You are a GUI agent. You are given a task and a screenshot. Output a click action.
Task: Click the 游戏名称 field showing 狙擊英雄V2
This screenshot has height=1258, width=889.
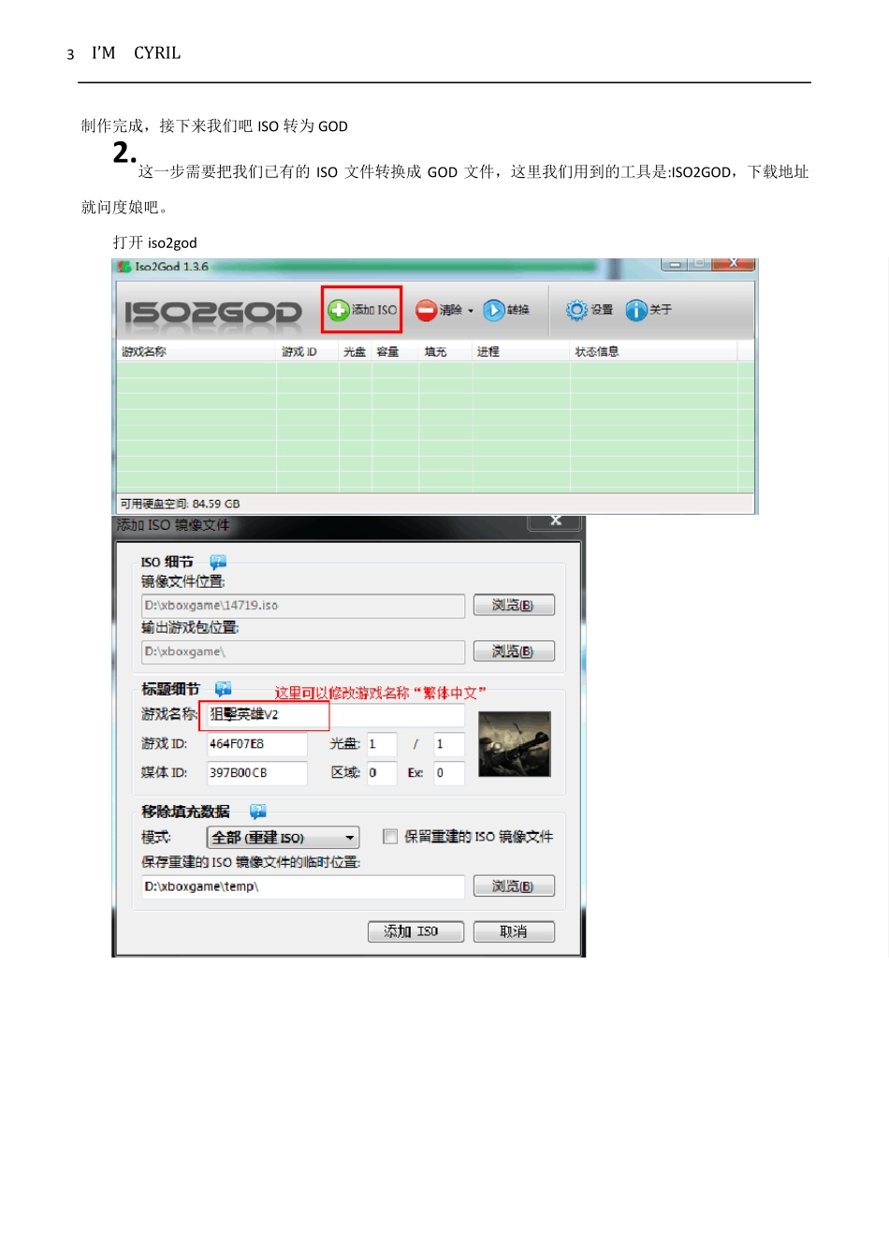point(336,715)
